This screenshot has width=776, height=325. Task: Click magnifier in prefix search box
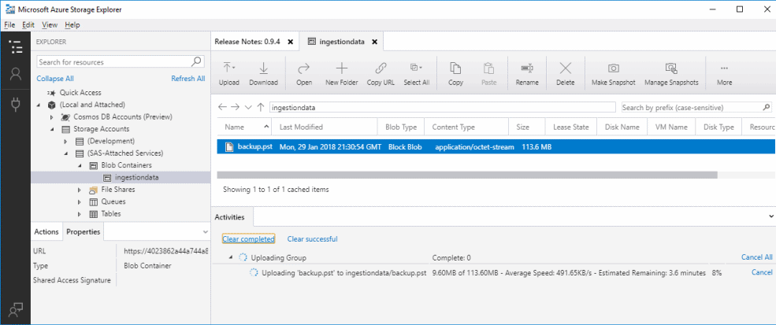766,107
